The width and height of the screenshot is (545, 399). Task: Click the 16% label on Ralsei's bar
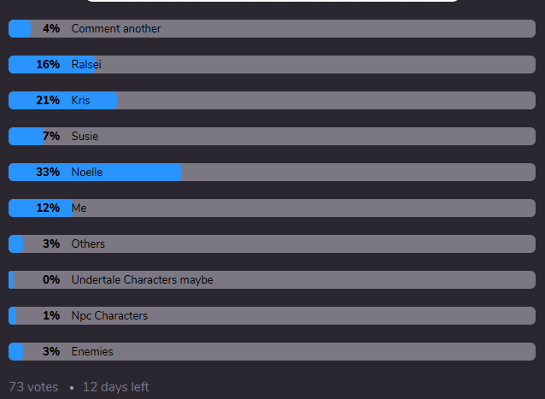point(48,64)
